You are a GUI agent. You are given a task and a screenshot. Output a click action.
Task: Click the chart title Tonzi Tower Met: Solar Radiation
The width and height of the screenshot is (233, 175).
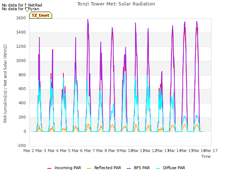point(116,4)
